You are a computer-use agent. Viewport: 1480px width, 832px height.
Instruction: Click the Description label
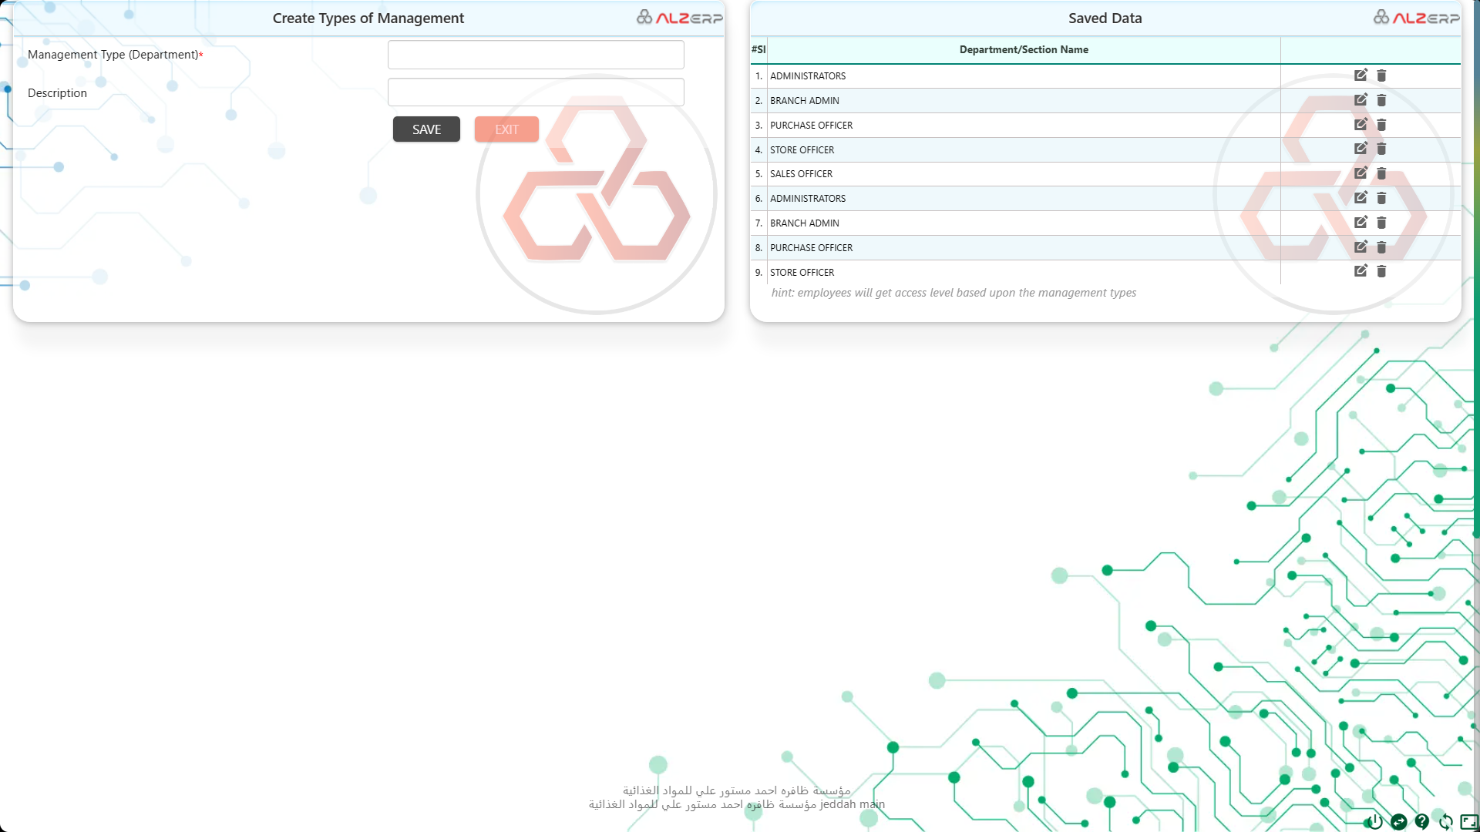tap(57, 92)
